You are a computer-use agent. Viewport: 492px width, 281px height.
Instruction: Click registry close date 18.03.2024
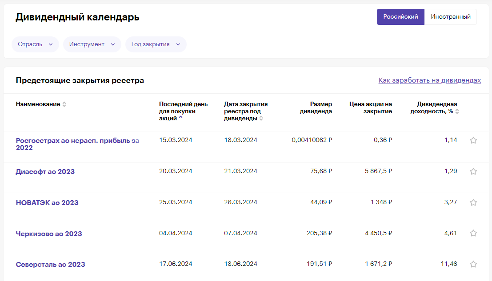tap(240, 140)
